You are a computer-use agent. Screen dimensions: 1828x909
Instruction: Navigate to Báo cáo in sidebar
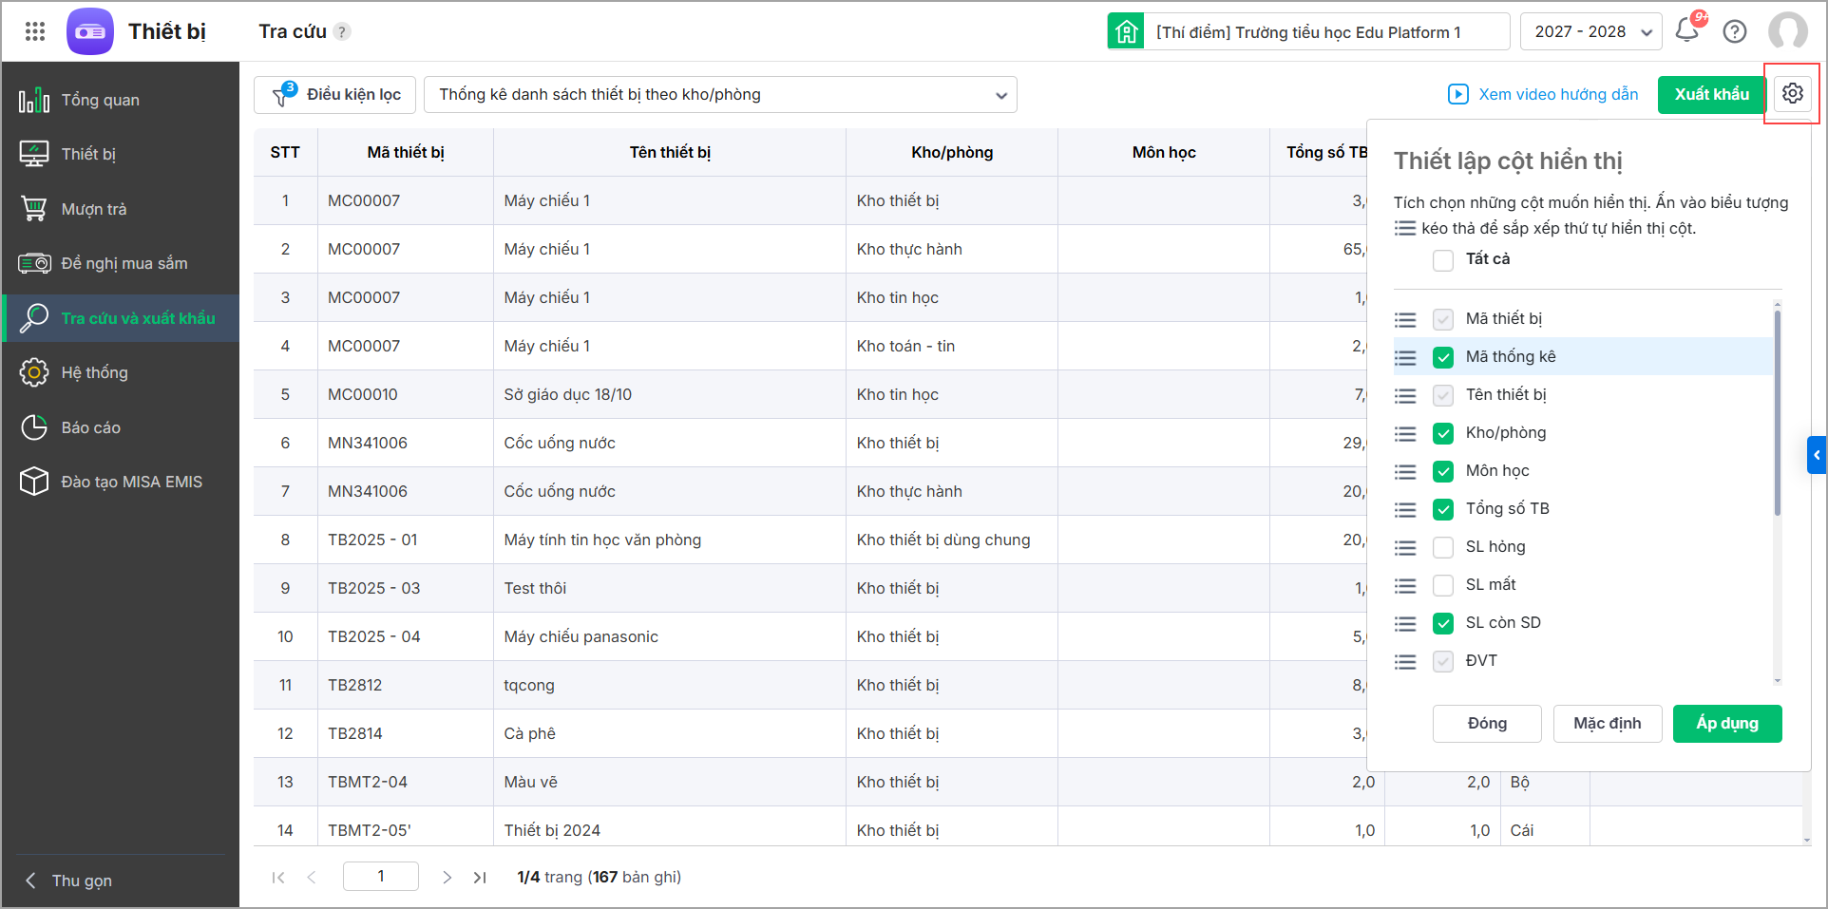pyautogui.click(x=90, y=427)
